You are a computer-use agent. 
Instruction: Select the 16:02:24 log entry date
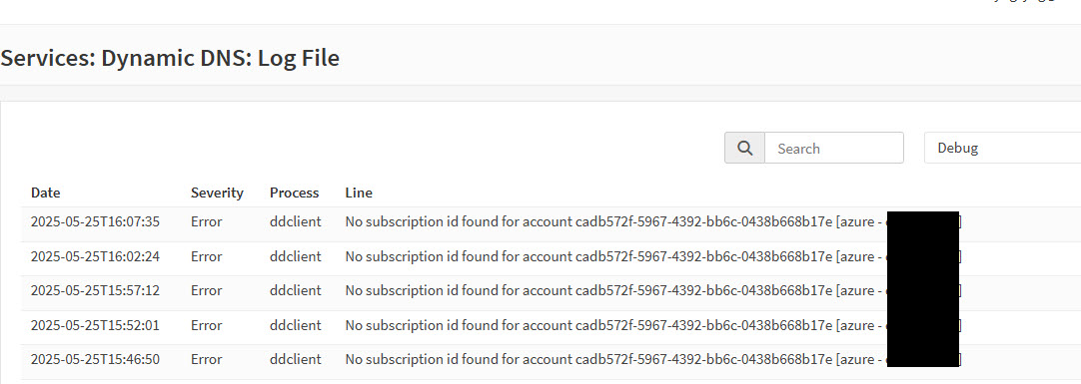(95, 256)
